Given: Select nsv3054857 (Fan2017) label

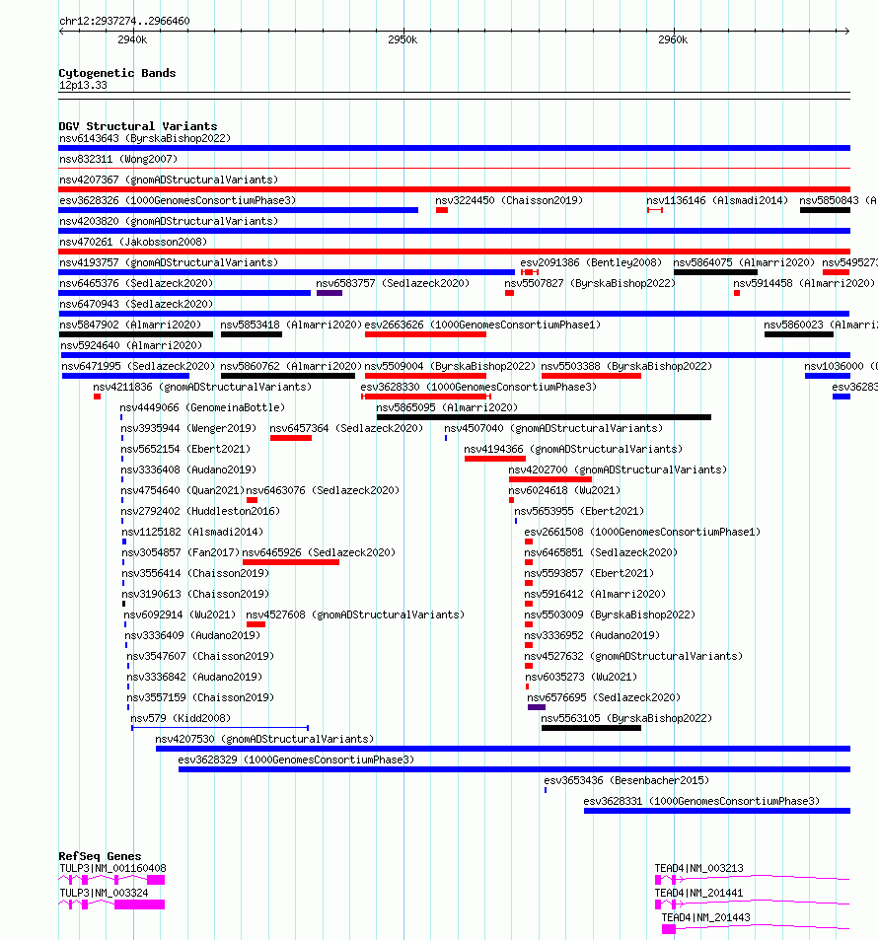Looking at the screenshot, I should tap(181, 552).
